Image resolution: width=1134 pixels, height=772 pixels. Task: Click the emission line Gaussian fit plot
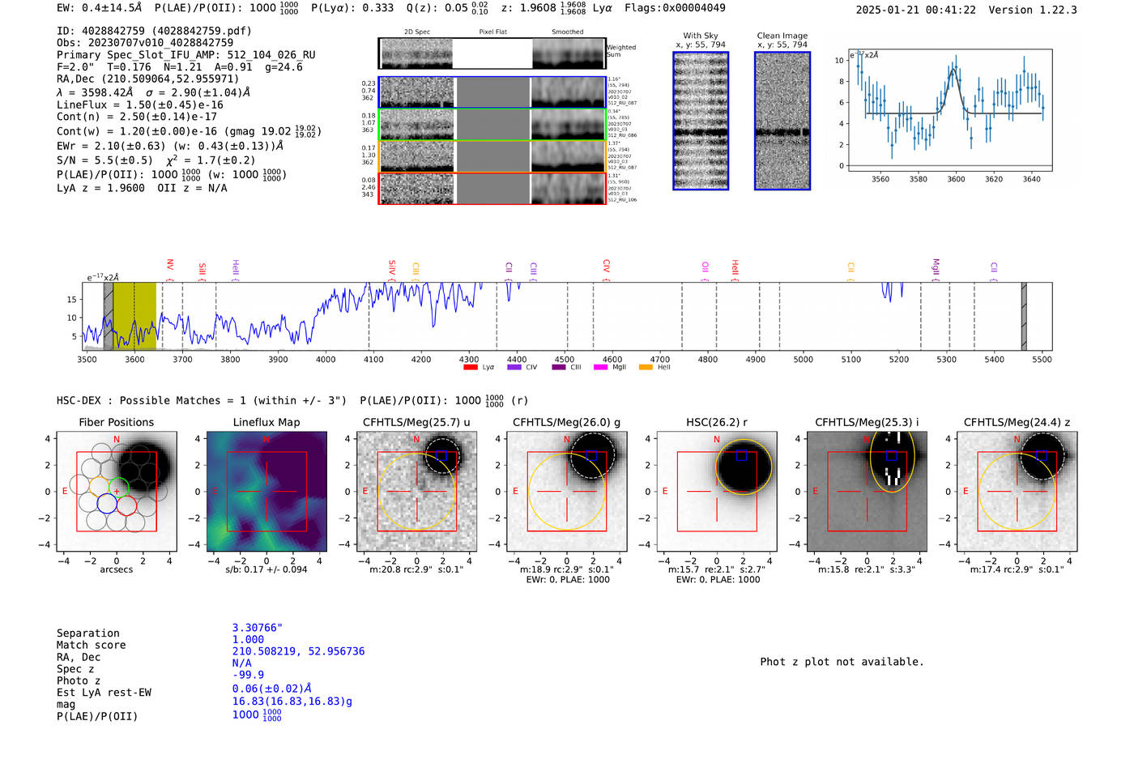tap(949, 110)
